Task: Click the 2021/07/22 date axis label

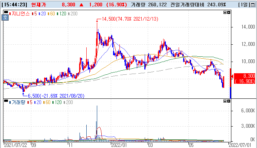Action: (15, 145)
